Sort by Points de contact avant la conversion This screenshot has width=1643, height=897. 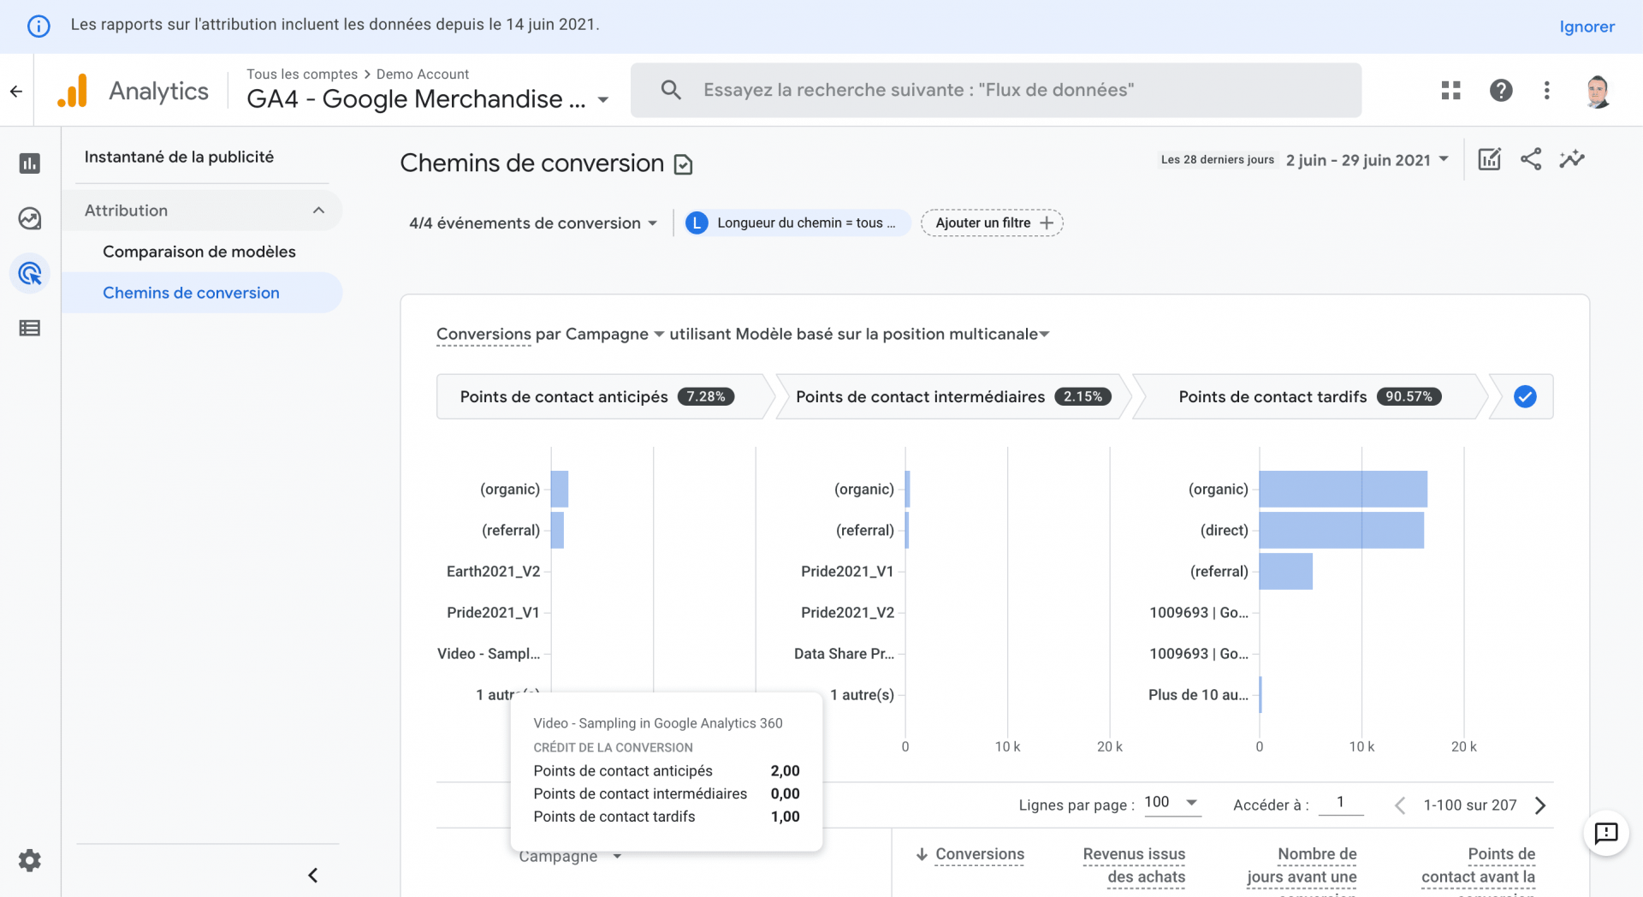pos(1478,870)
